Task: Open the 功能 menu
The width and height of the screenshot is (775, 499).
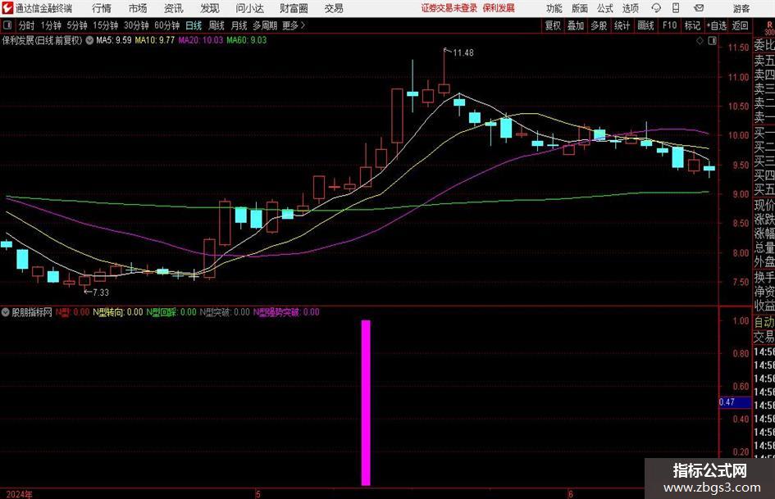Action: tap(554, 8)
